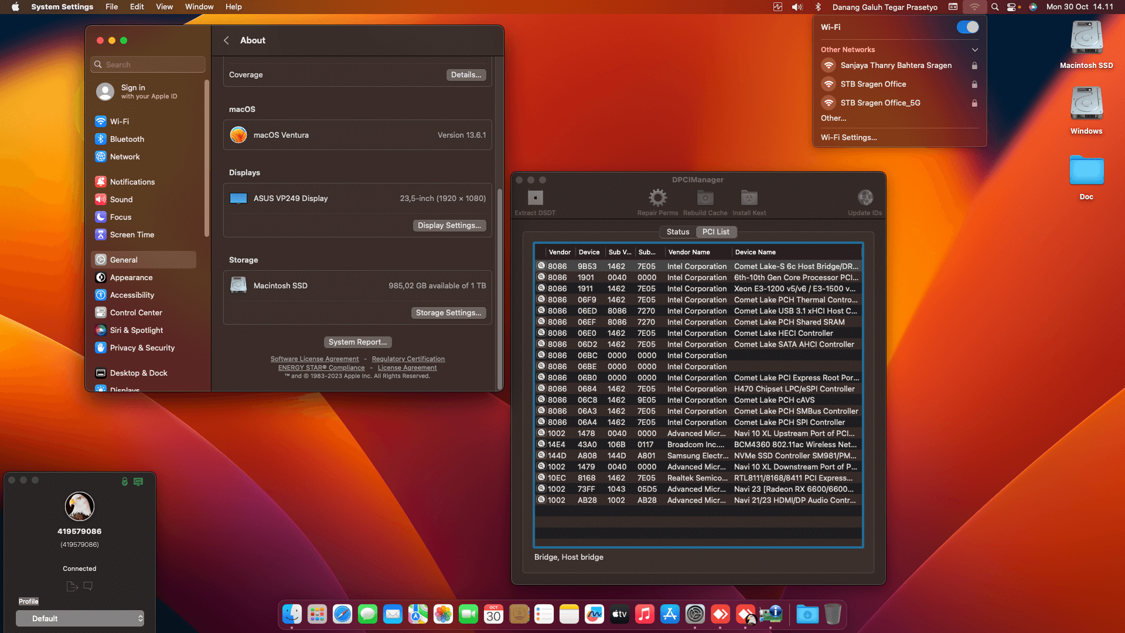Select H470 Chipset LPC/eSPI Controller row
The height and width of the screenshot is (633, 1125).
(x=698, y=389)
